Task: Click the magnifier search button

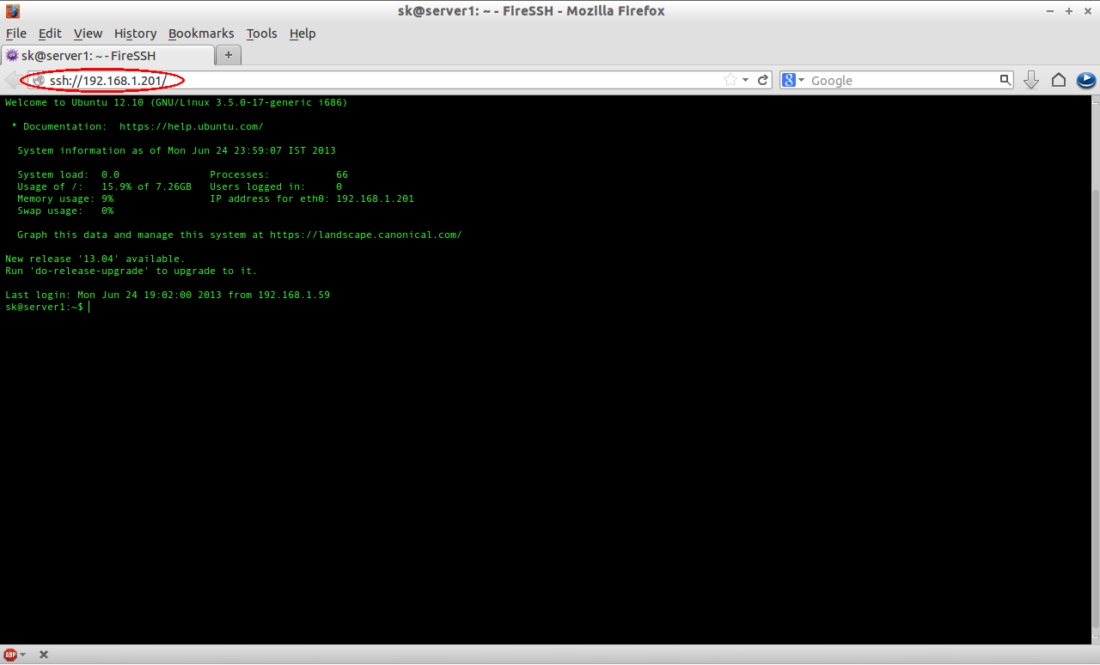Action: coord(1005,80)
